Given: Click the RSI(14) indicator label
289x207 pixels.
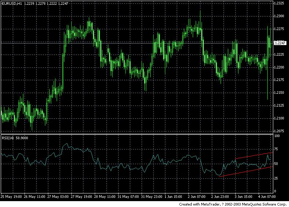Looking at the screenshot, I should pyautogui.click(x=8, y=138).
